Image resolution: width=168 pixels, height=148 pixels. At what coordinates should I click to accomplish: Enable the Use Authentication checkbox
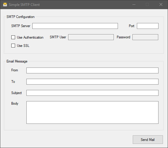click(13, 37)
